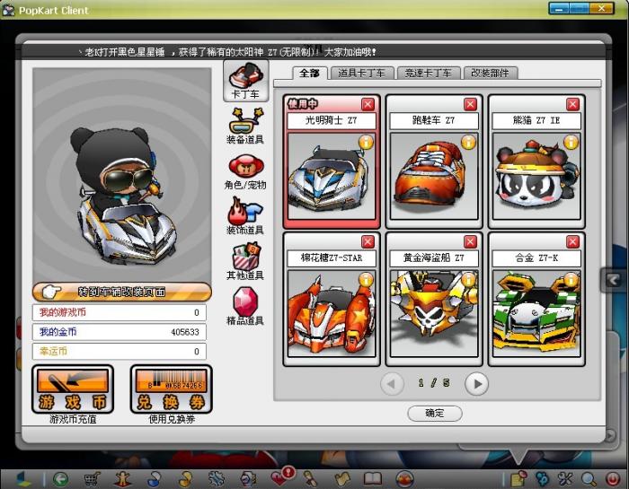Switch to the 竞速卡丁车 tab

pos(428,74)
